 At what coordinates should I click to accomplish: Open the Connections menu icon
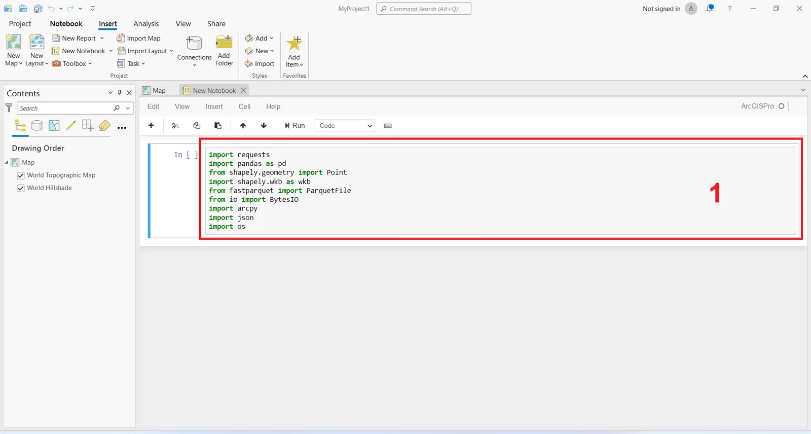point(194,43)
